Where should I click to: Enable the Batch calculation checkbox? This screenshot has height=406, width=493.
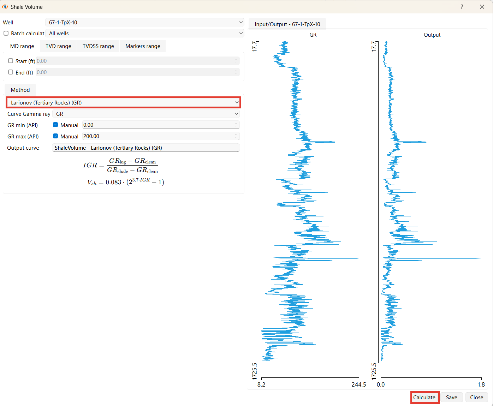pyautogui.click(x=6, y=33)
